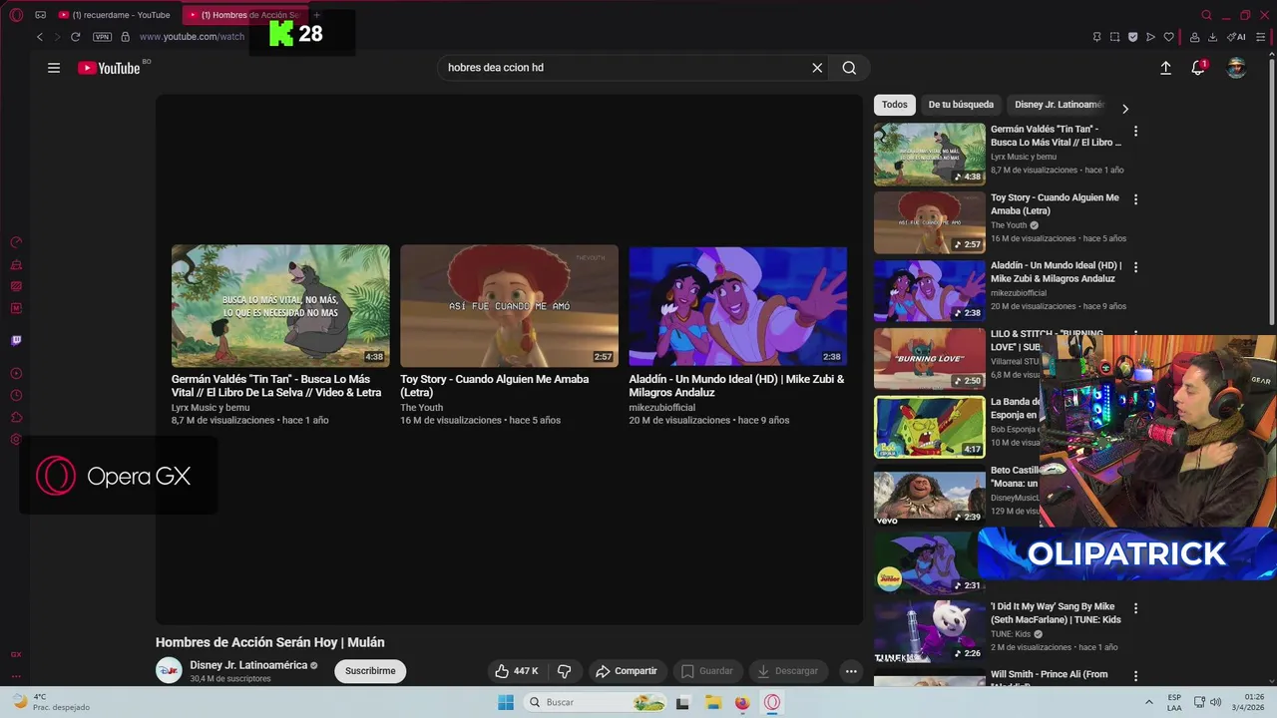1277x718 pixels.
Task: Toggle the VPN badge in address bar
Action: tap(102, 37)
